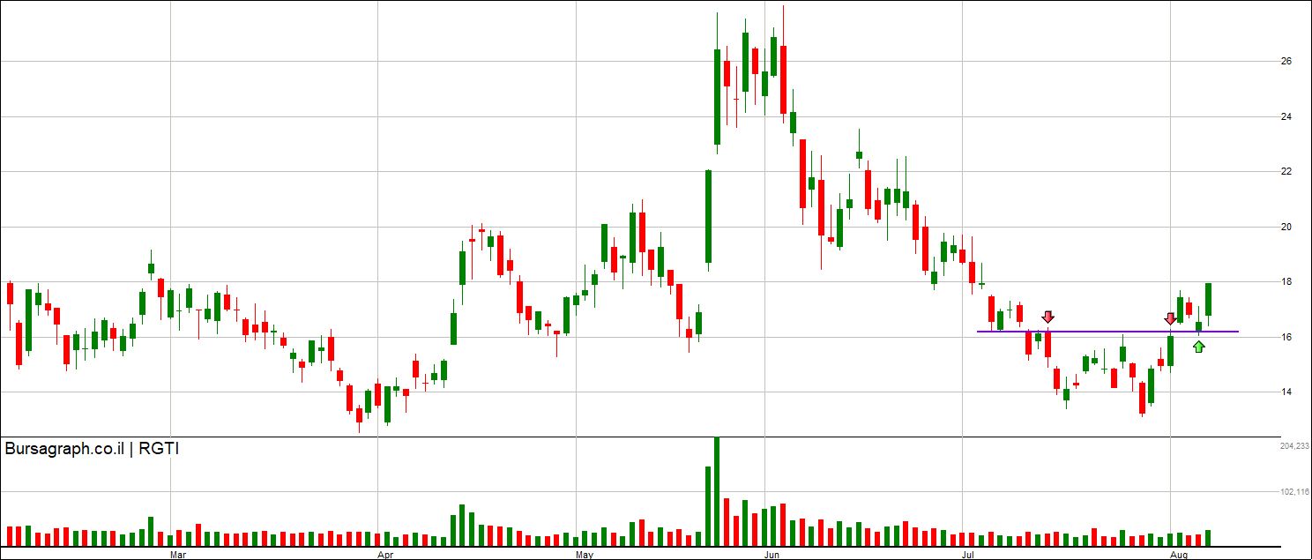Click the red down-arrow marker in mid-July
The width and height of the screenshot is (1312, 560).
pyautogui.click(x=1047, y=317)
